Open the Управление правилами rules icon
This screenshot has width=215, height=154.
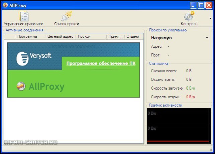tap(24, 16)
